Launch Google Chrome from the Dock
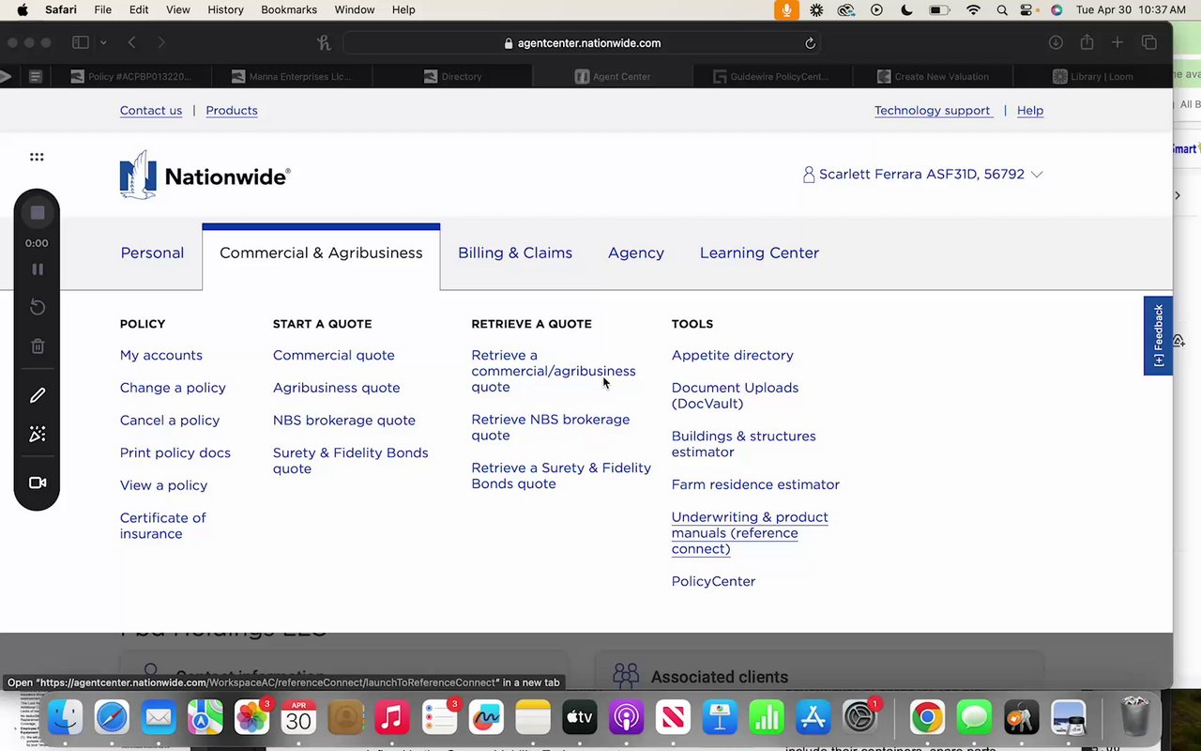 927,719
